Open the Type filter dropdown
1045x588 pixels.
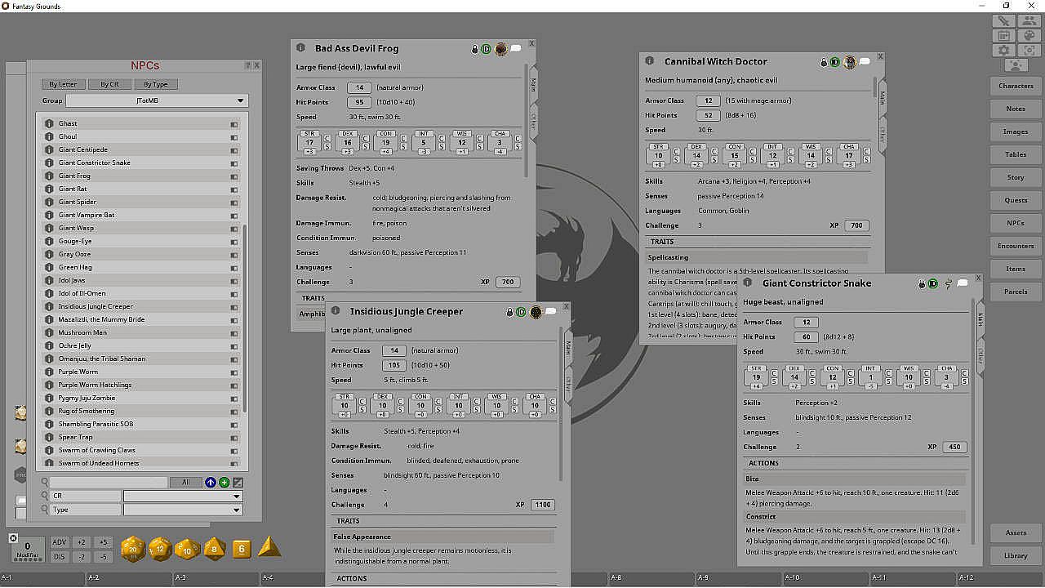coord(183,510)
